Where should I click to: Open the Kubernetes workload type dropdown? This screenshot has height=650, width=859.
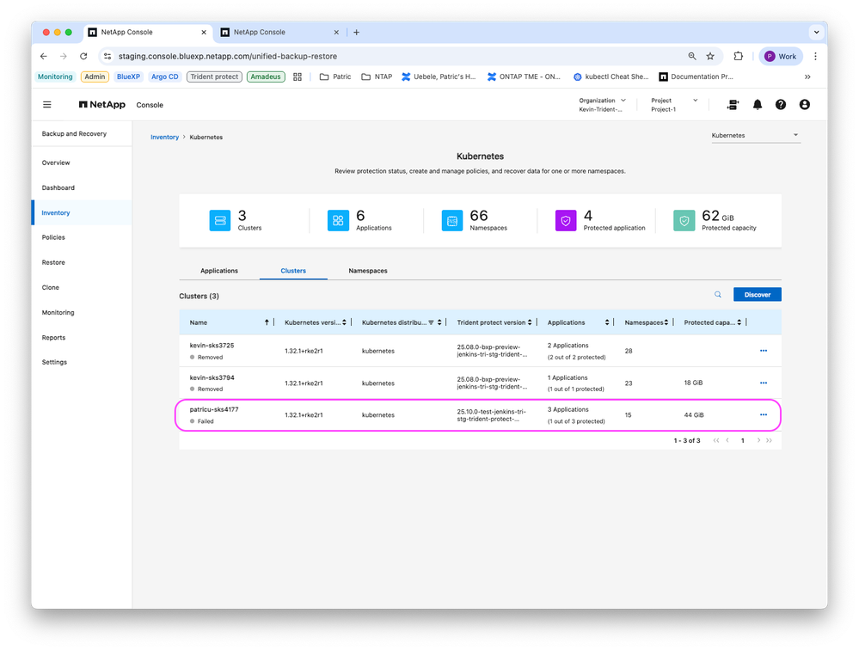click(x=756, y=135)
